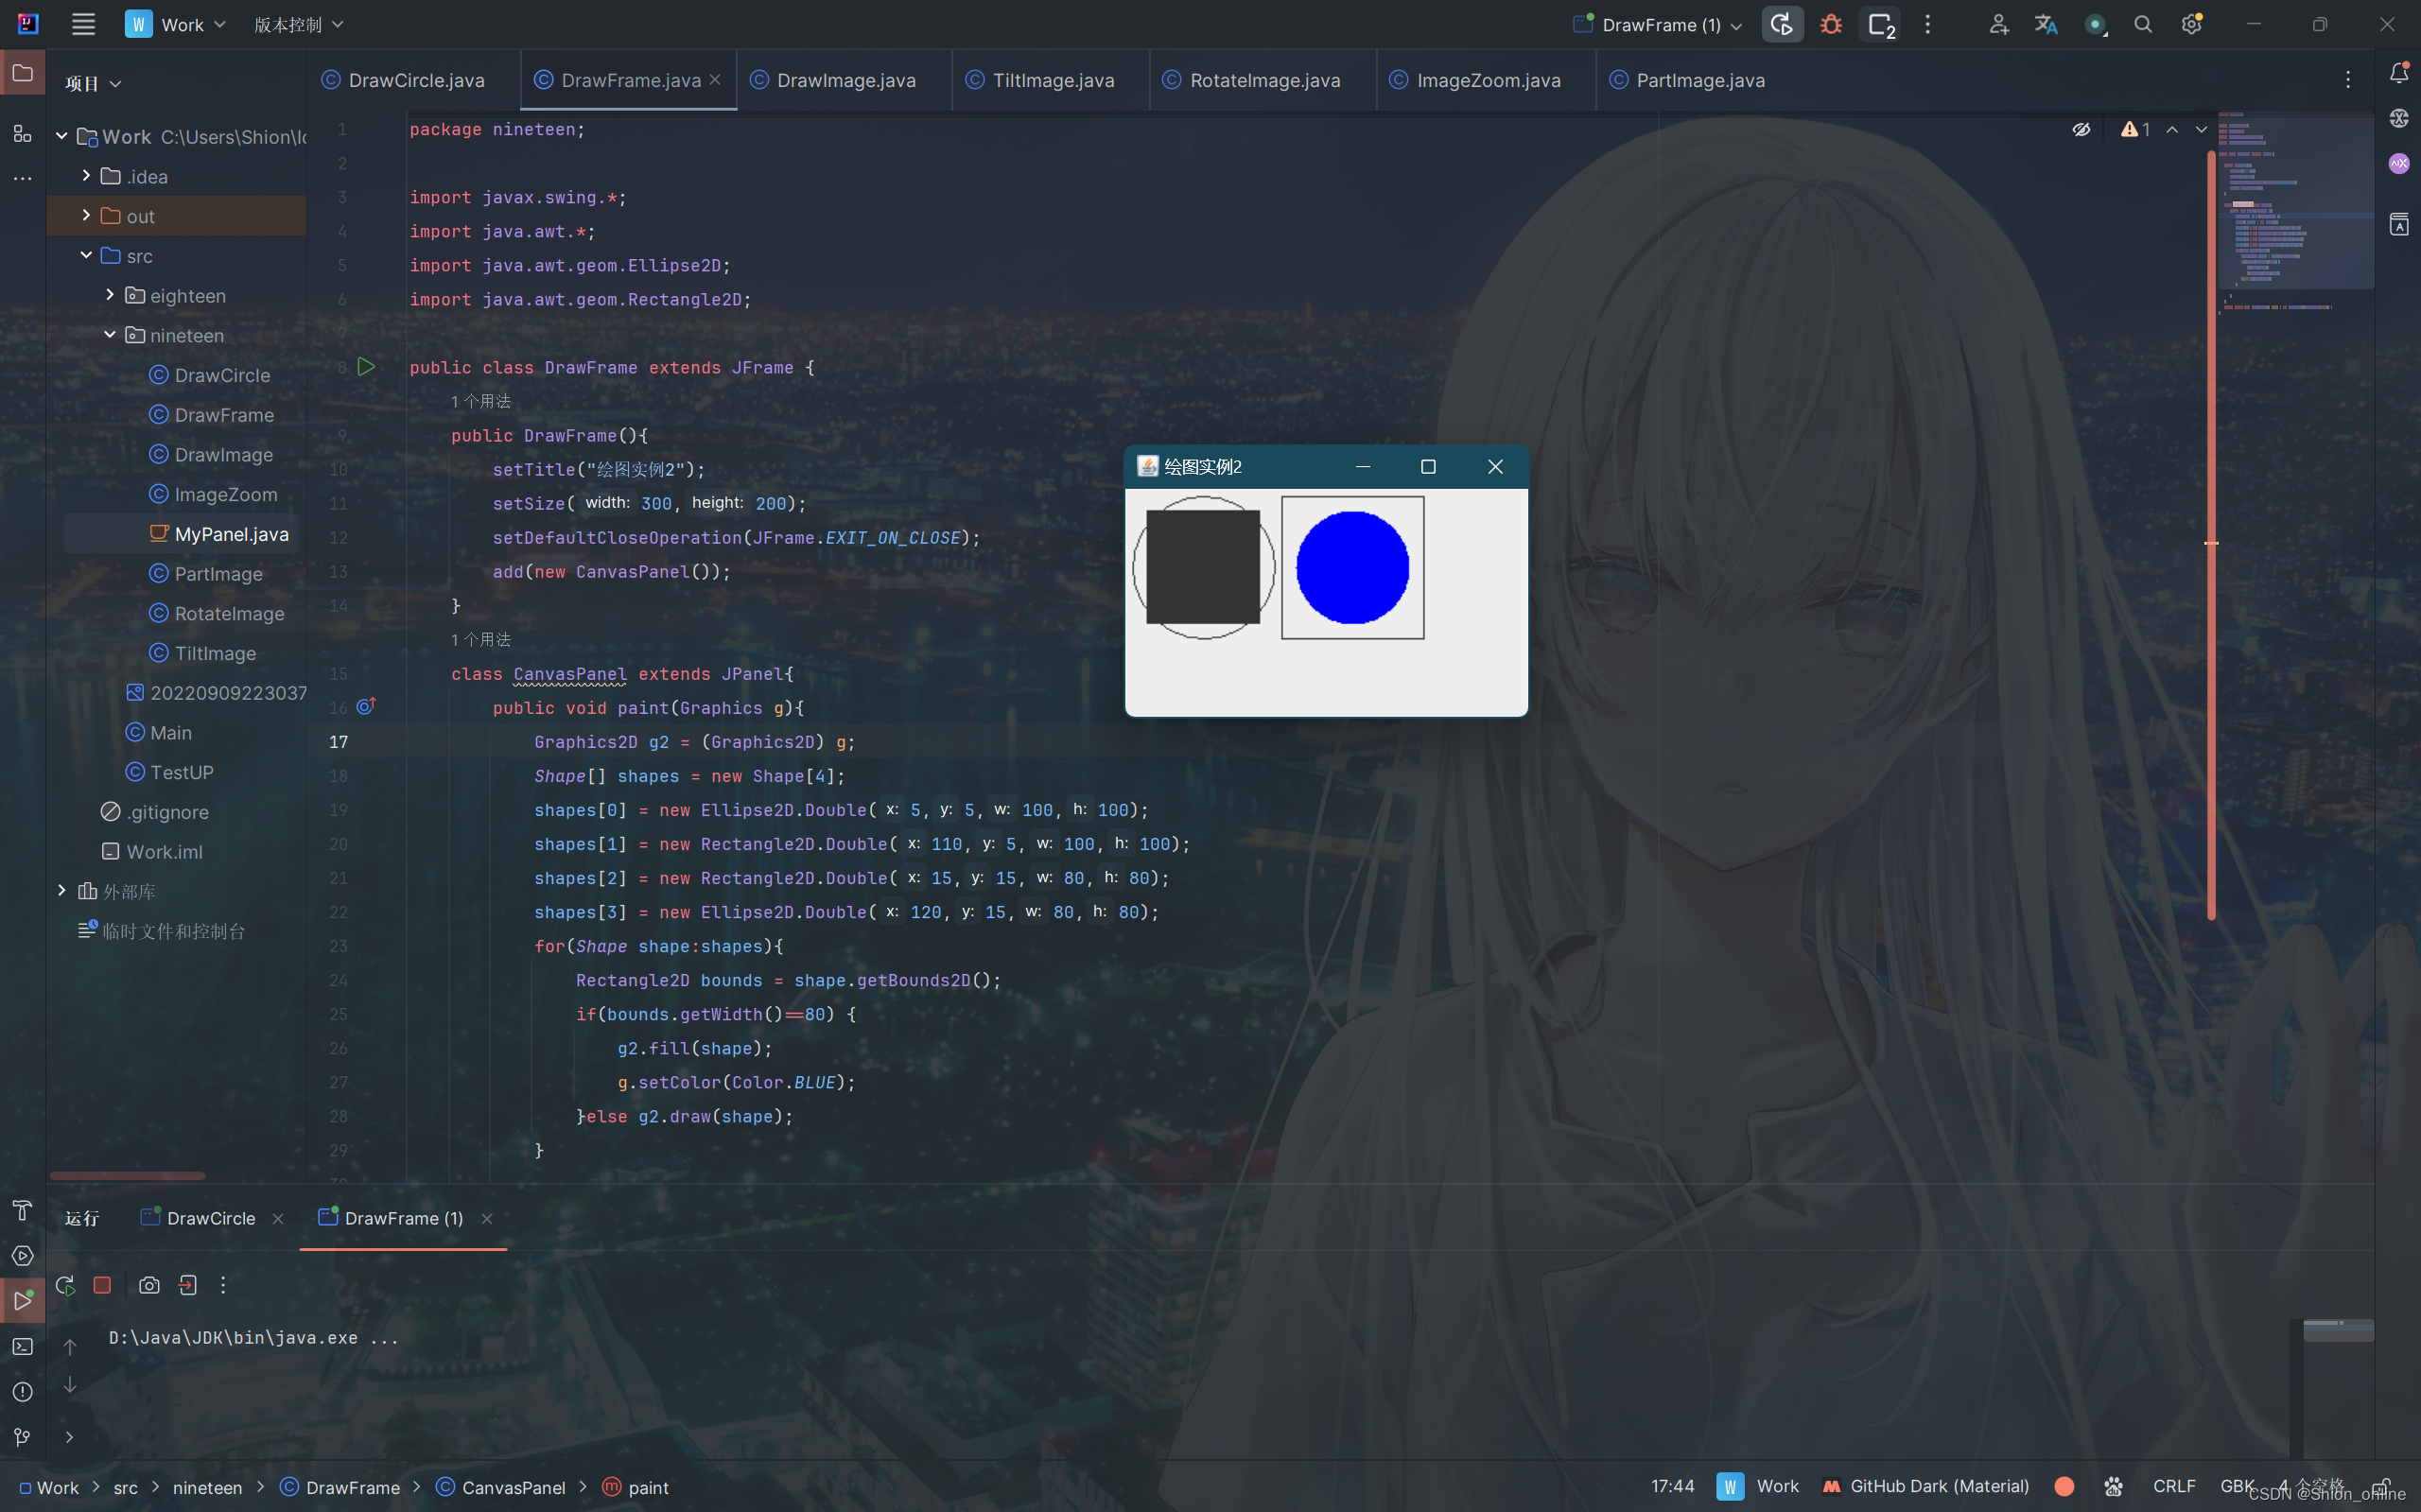Click override gutter icon on paint method
Screen dimensions: 2421x1512
pos(366,706)
